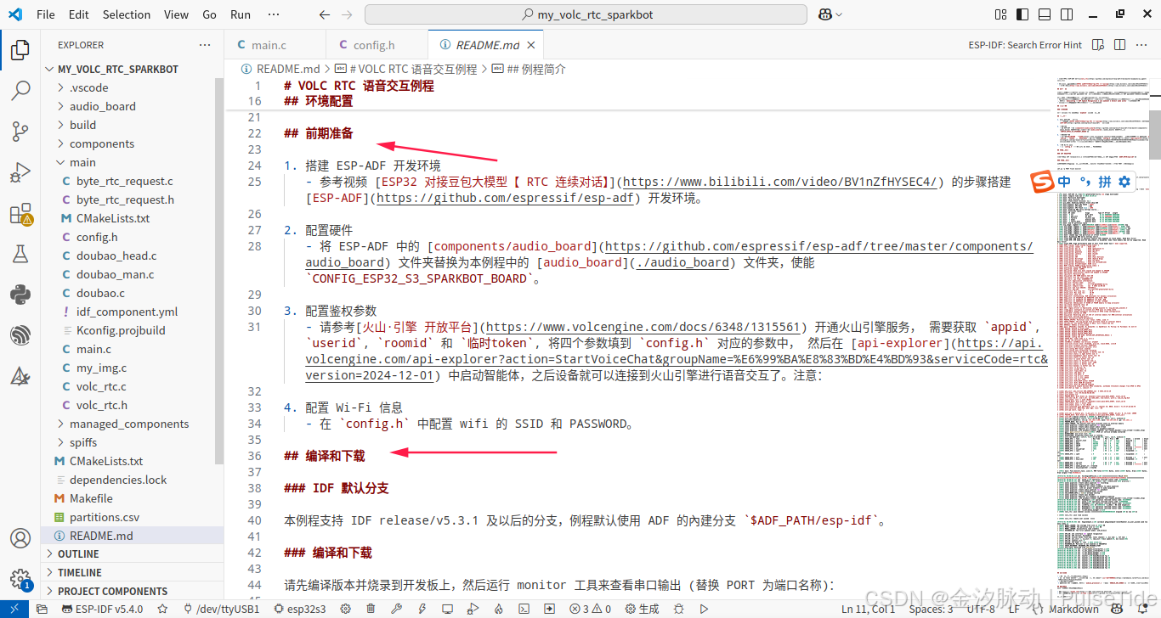Open ESP-IDF terminal icon in status bar
The height and width of the screenshot is (618, 1161).
pyautogui.click(x=524, y=609)
